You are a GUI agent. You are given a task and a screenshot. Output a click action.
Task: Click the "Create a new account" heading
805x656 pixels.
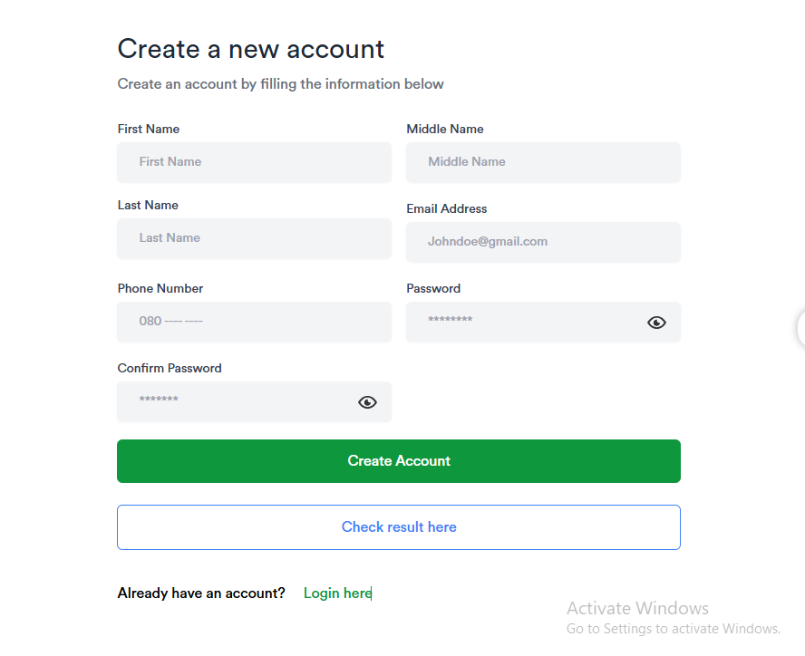click(251, 49)
